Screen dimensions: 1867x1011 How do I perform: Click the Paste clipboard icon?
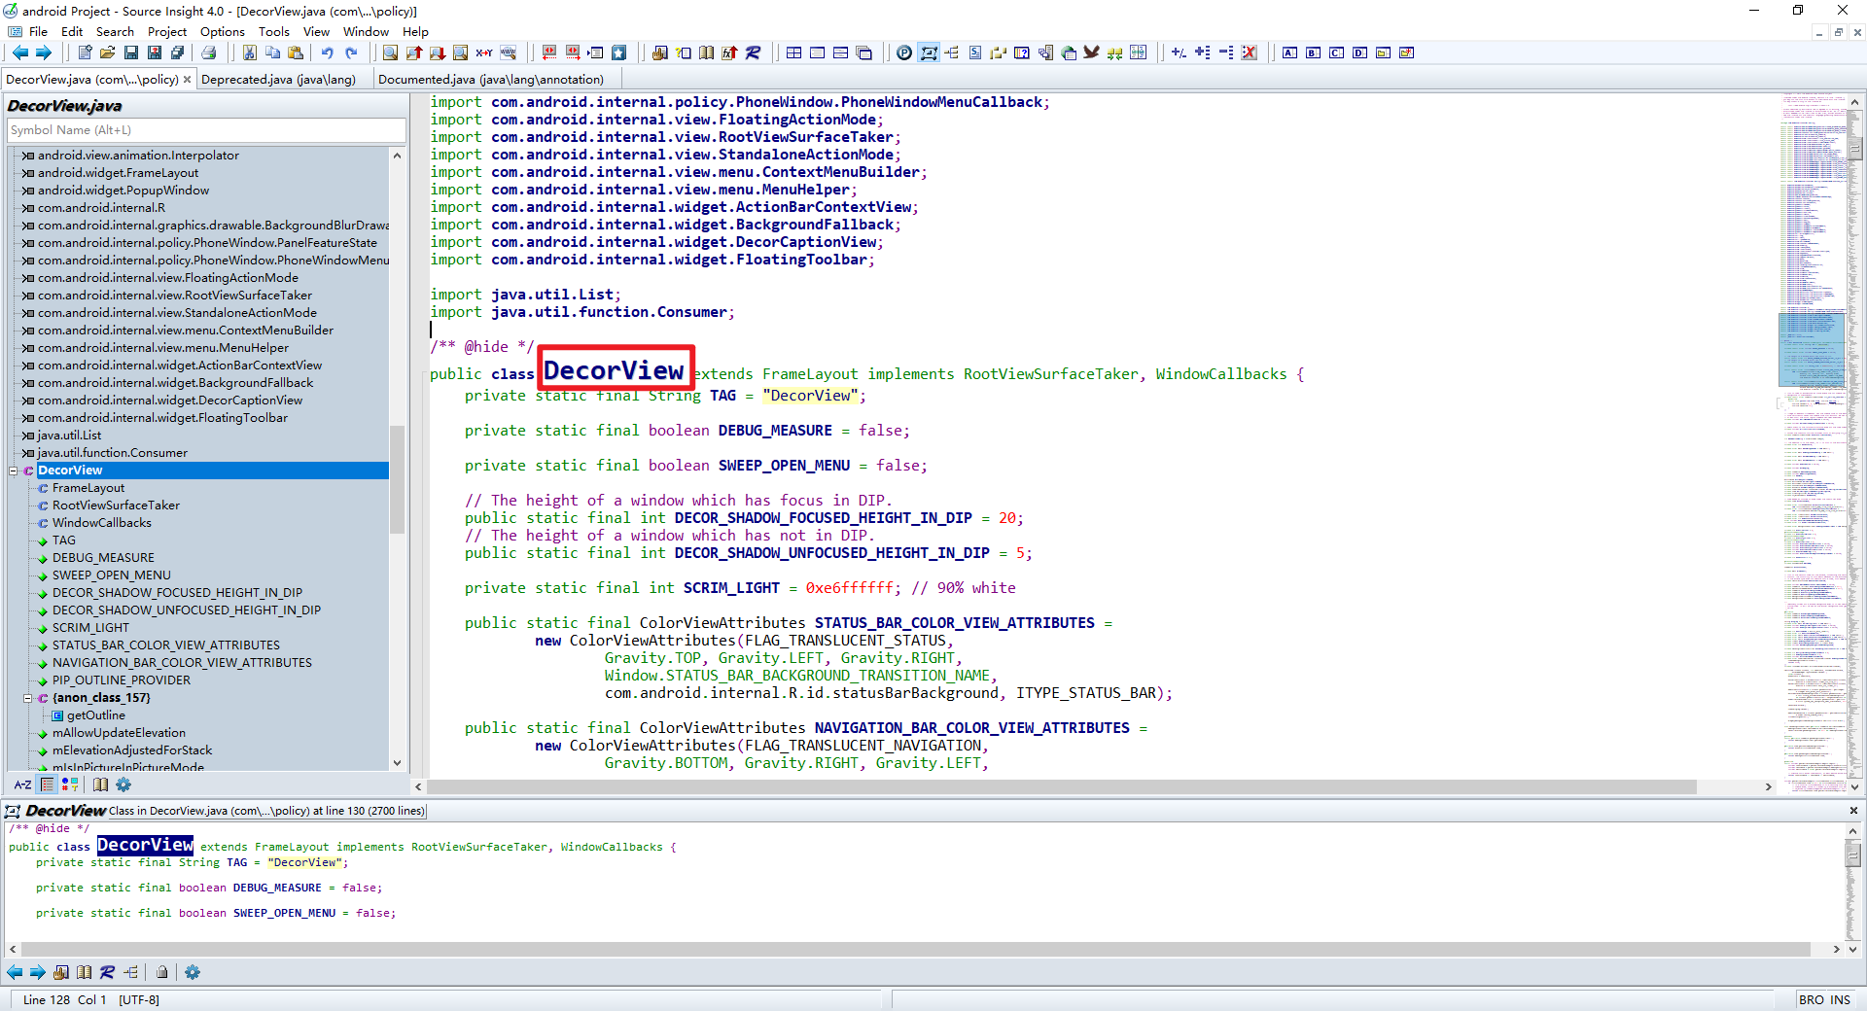(x=297, y=52)
